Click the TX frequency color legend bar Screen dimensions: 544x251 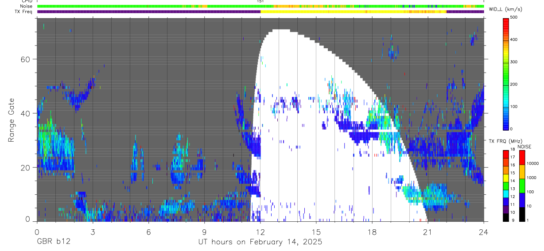(x=506, y=185)
